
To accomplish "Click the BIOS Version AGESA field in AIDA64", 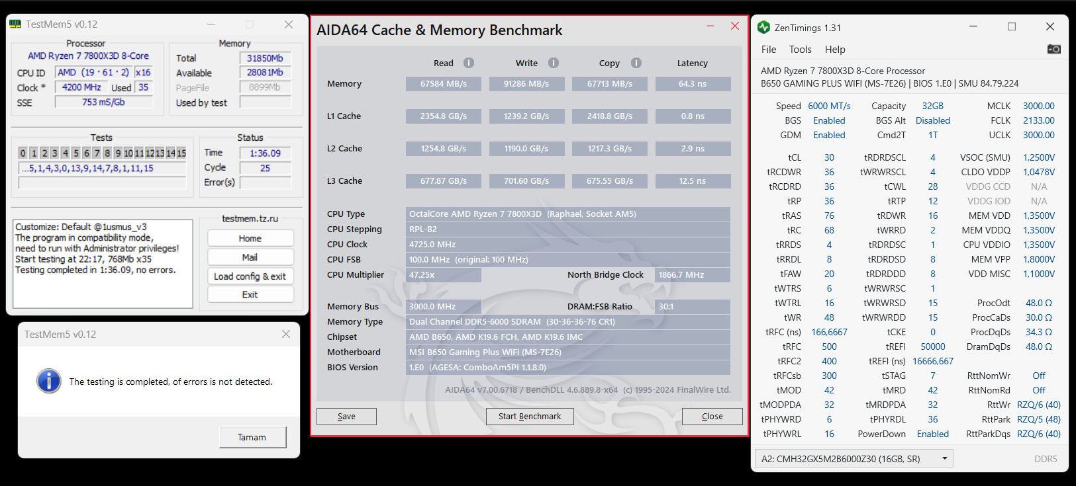I will point(568,368).
